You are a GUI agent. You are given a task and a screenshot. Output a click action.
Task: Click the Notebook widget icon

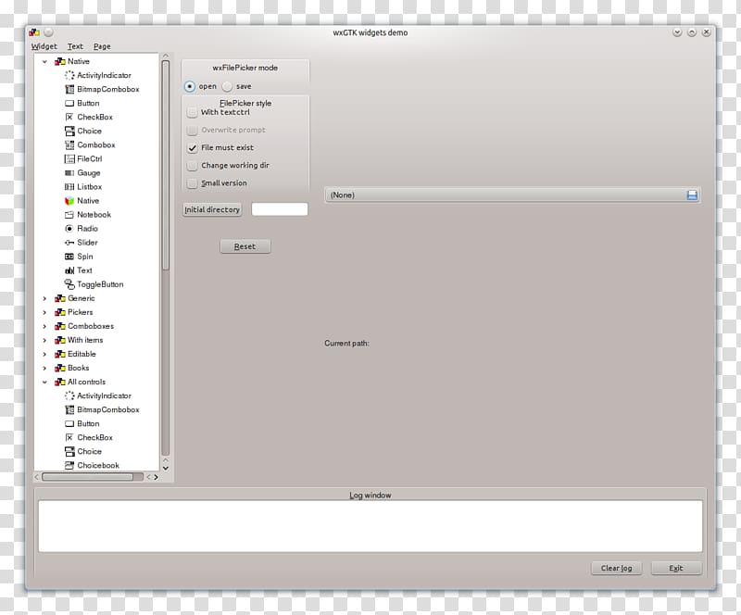[69, 215]
